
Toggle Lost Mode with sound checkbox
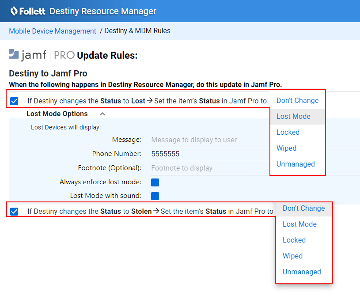[155, 196]
